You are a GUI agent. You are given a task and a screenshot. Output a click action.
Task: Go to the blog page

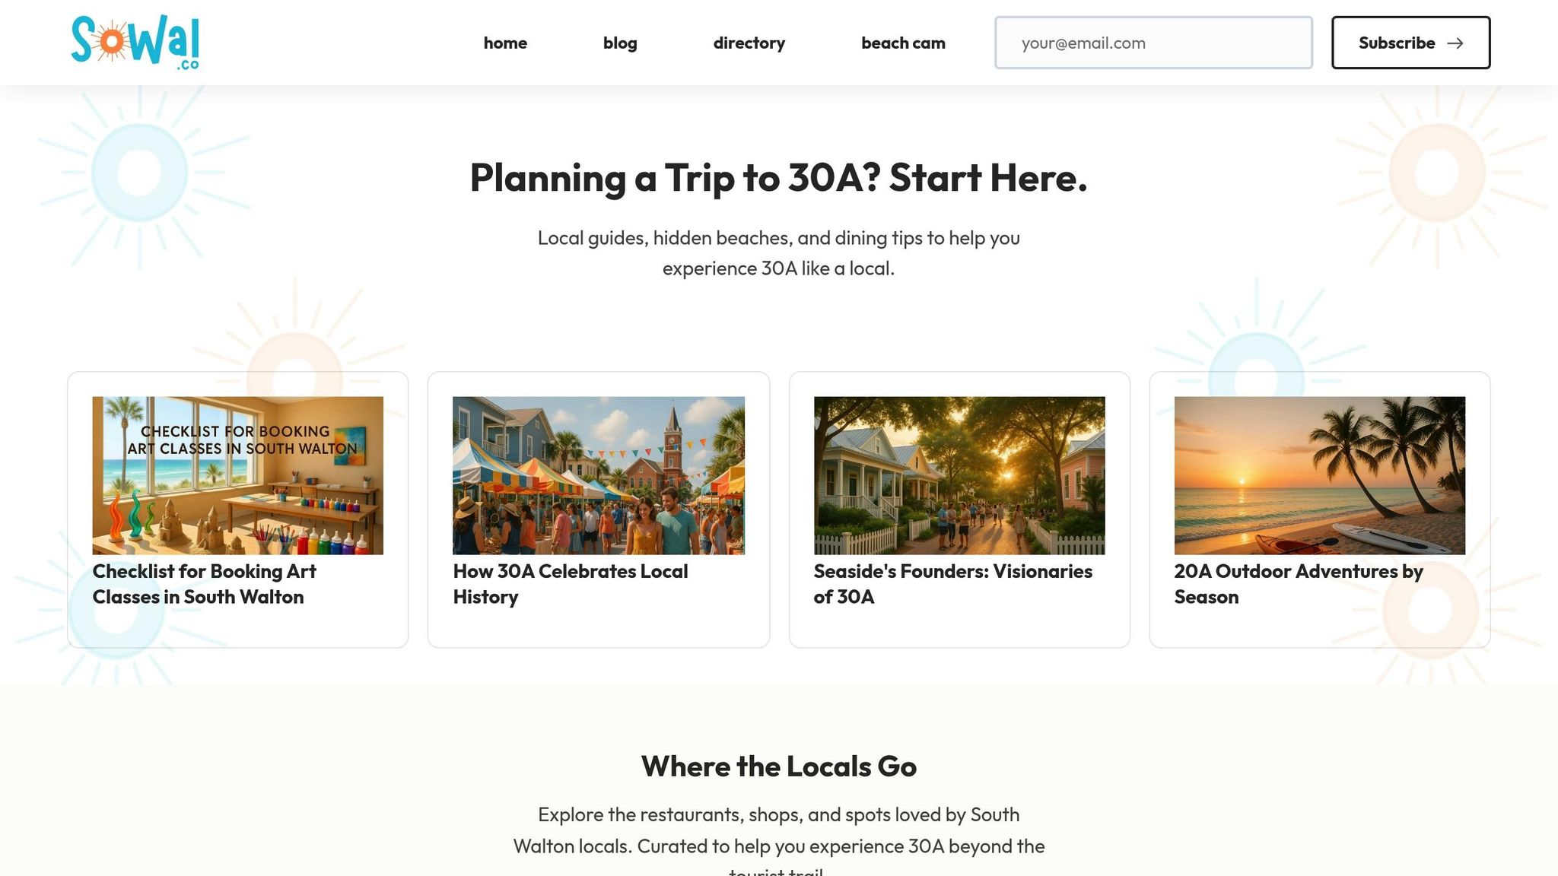[620, 43]
